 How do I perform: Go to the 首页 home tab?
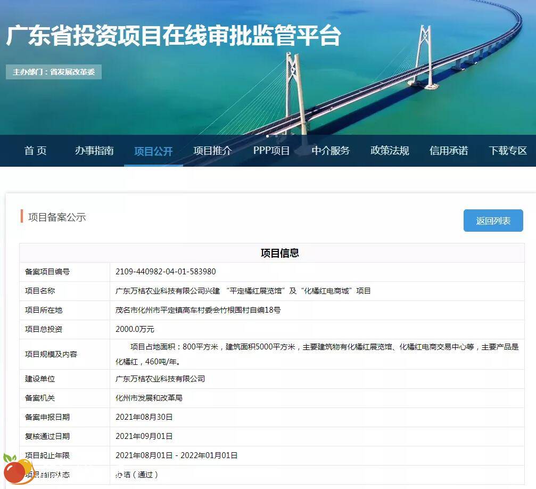coord(36,151)
